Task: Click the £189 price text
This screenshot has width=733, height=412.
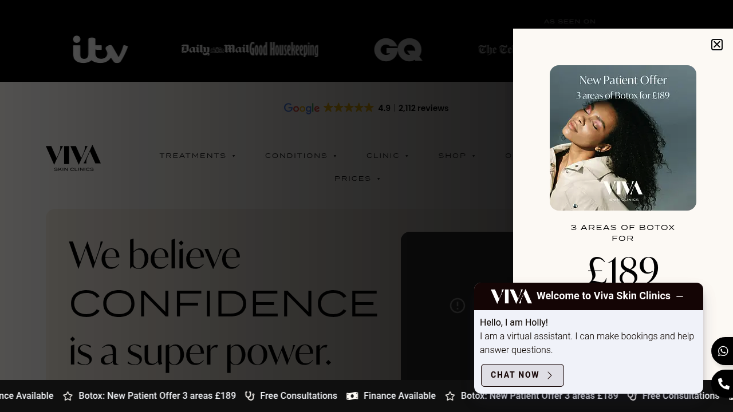Action: pyautogui.click(x=623, y=271)
